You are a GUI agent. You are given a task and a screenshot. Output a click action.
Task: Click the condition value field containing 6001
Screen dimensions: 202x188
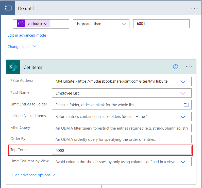tap(161, 24)
